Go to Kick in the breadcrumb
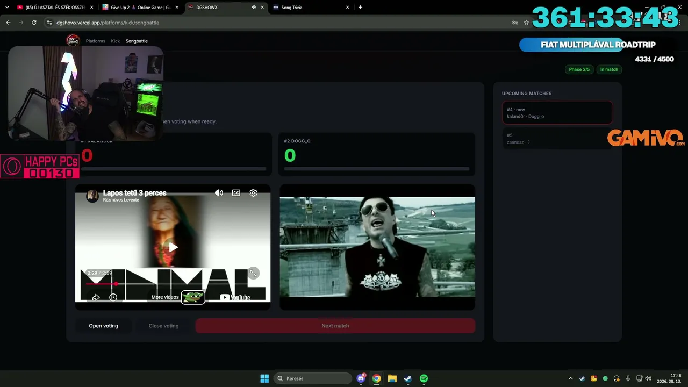 click(x=116, y=41)
